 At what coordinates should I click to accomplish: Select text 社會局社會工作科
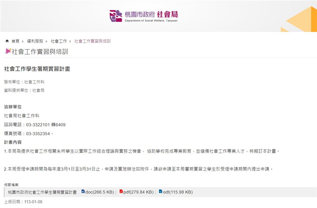coord(22,116)
